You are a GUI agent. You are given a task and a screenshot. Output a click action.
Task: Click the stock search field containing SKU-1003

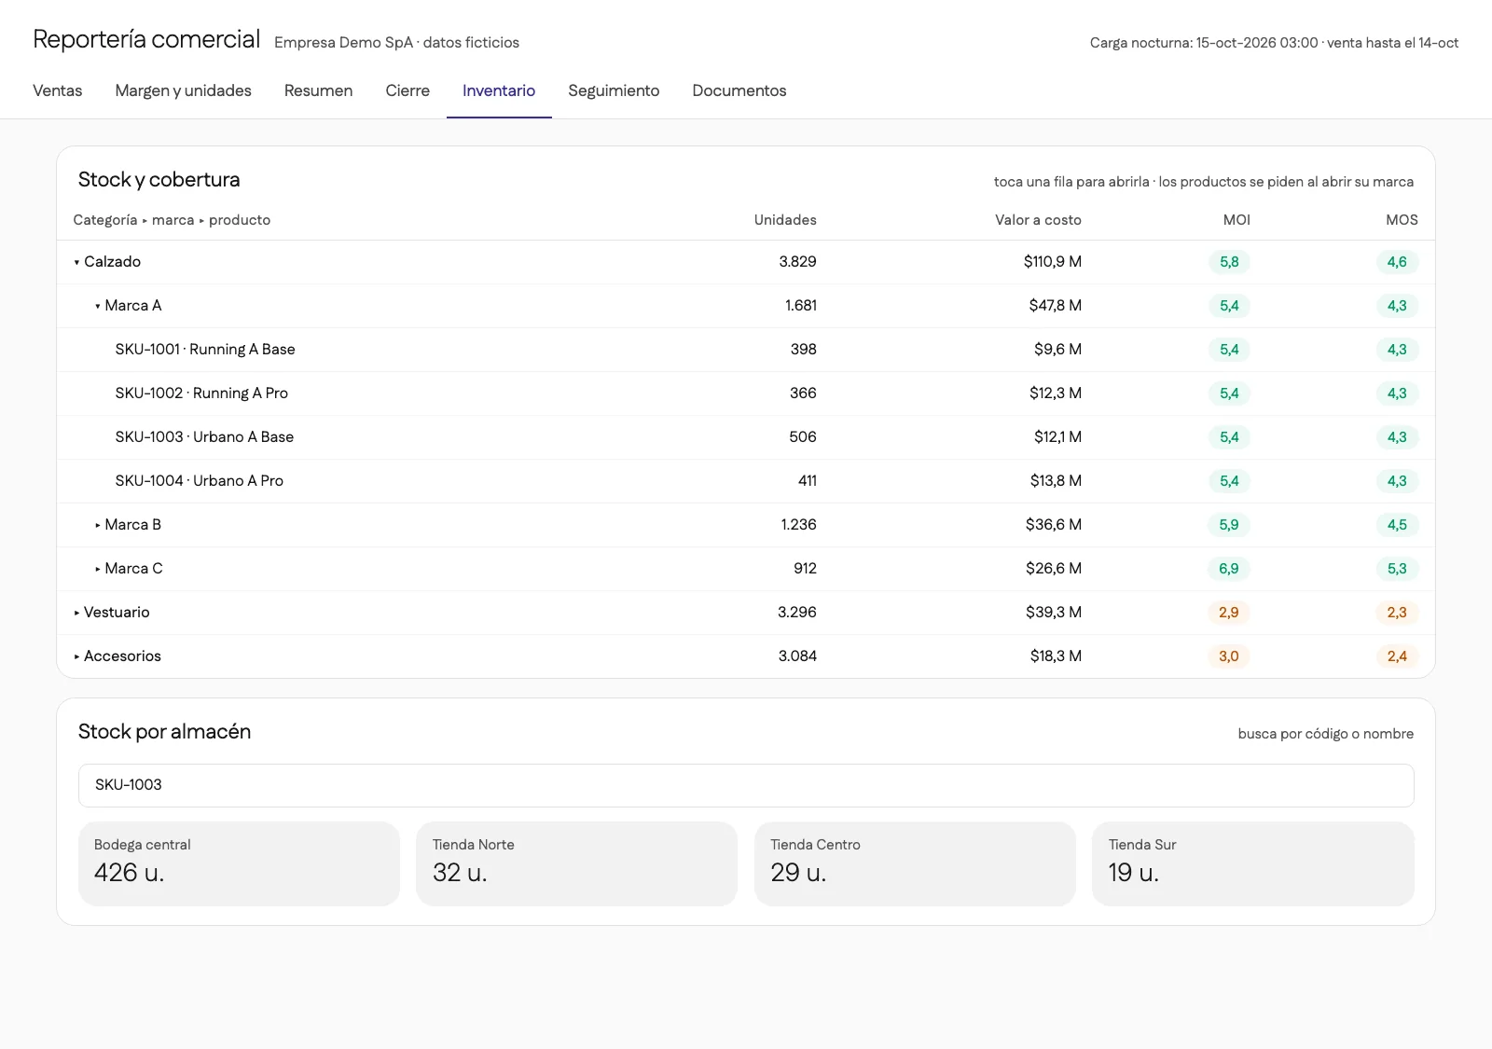746,785
